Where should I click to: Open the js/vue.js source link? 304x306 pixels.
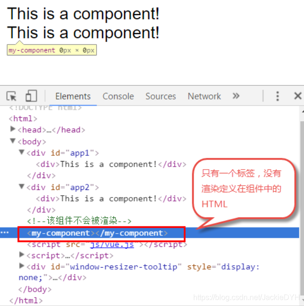[112, 244]
